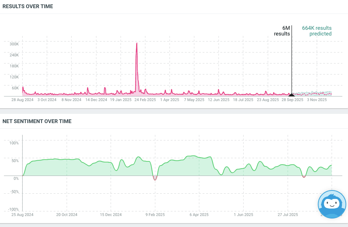Image resolution: width=348 pixels, height=227 pixels.
Task: Click the "60K" y-axis label
Action: tap(15, 88)
